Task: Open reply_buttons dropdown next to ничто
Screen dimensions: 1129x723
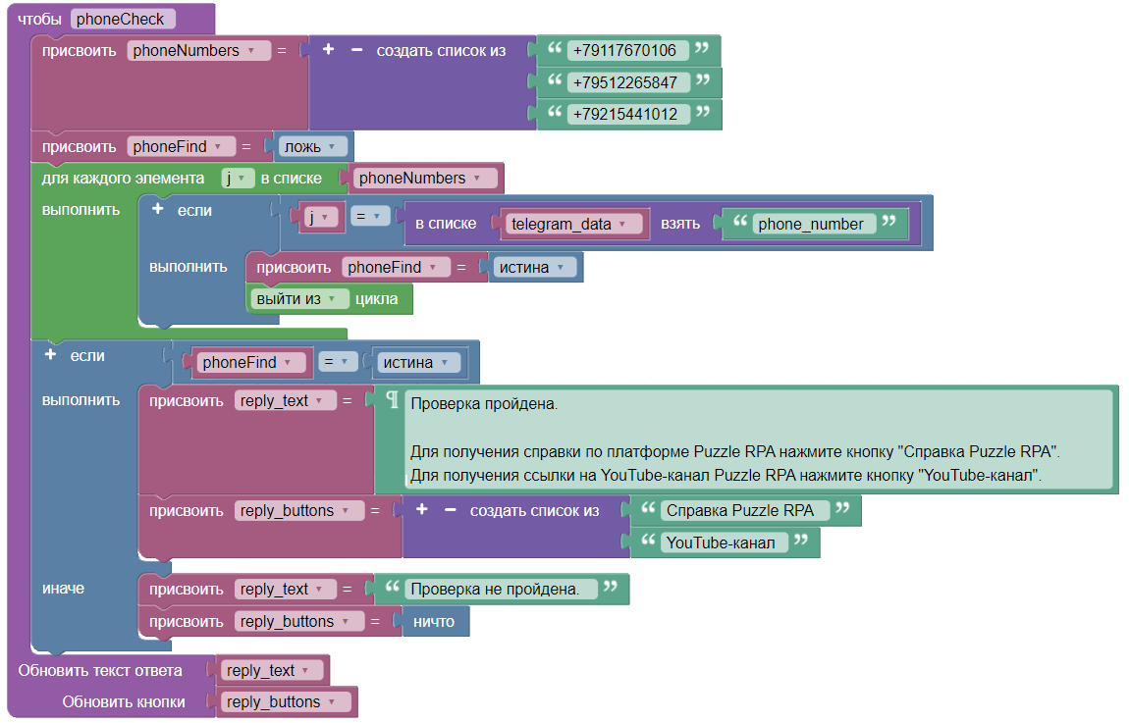Action: click(x=298, y=622)
